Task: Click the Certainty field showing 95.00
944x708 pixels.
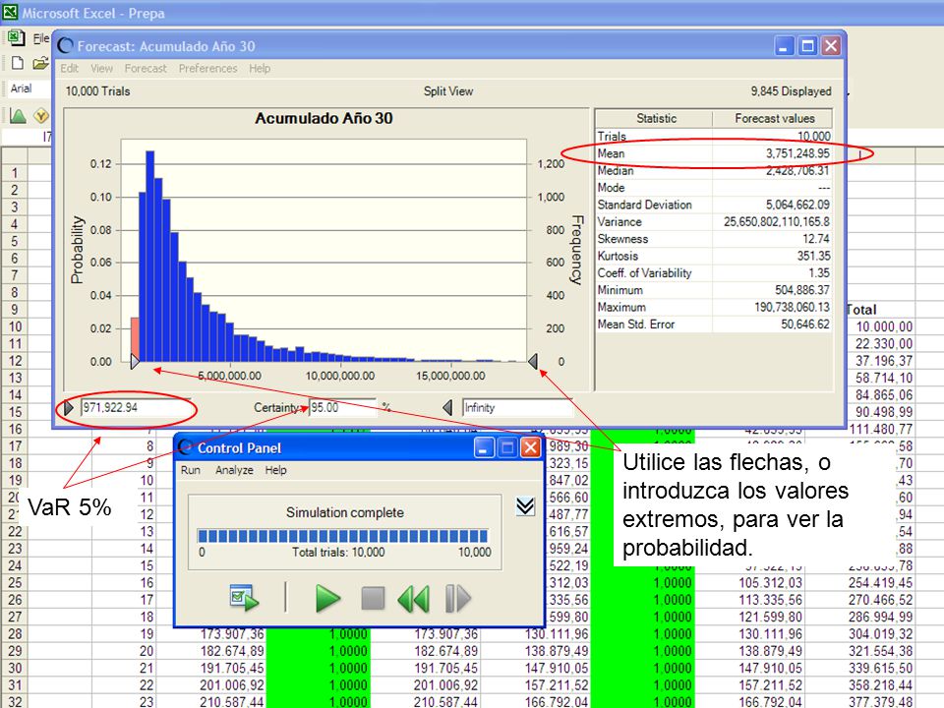Action: 342,407
